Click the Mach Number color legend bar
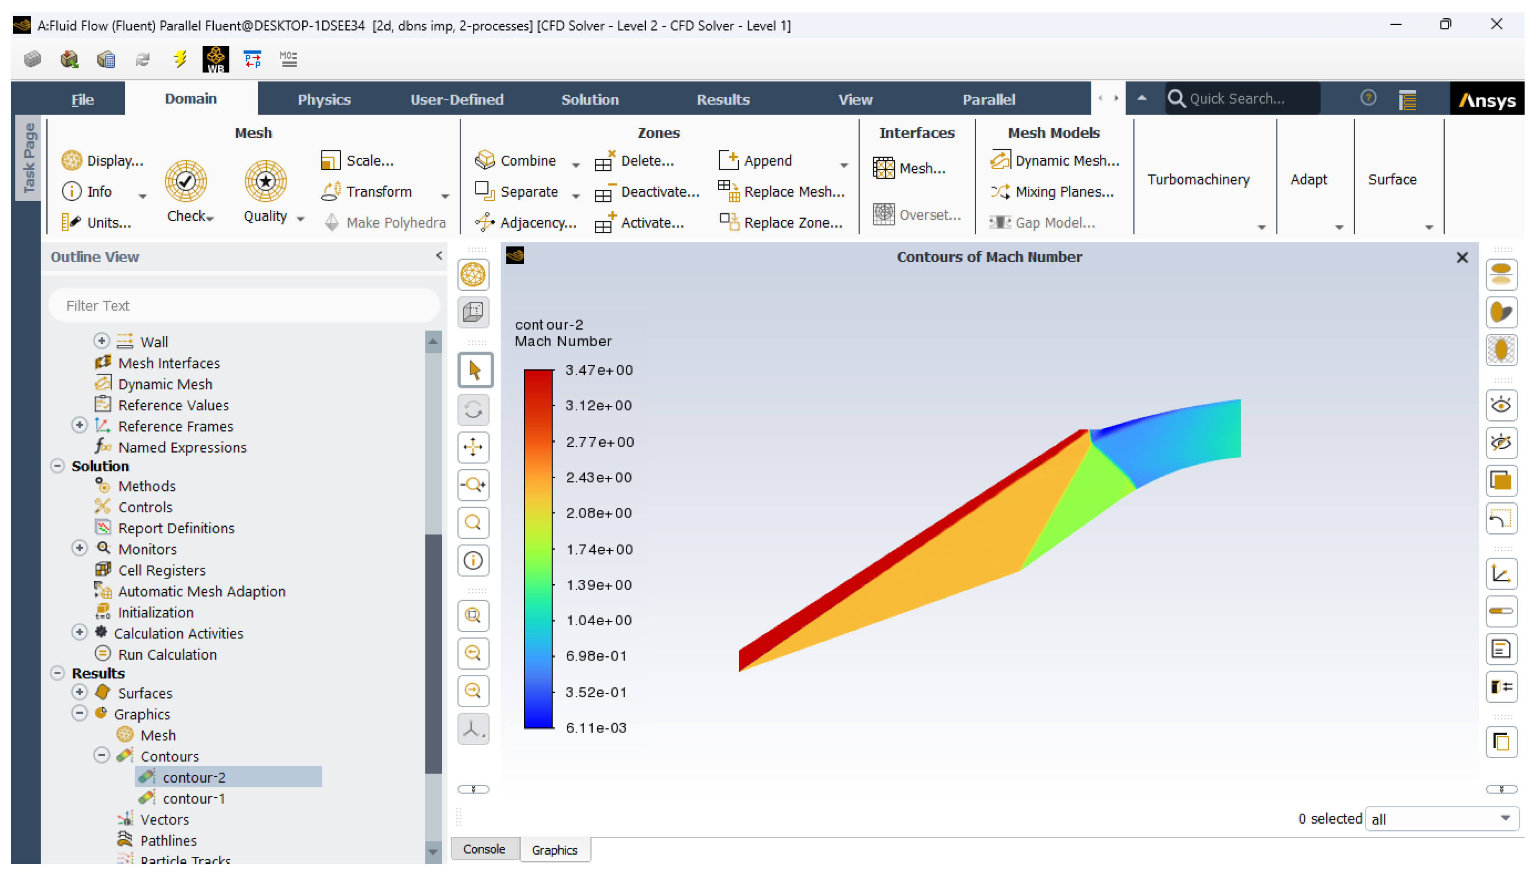The width and height of the screenshot is (1537, 875). 538,549
